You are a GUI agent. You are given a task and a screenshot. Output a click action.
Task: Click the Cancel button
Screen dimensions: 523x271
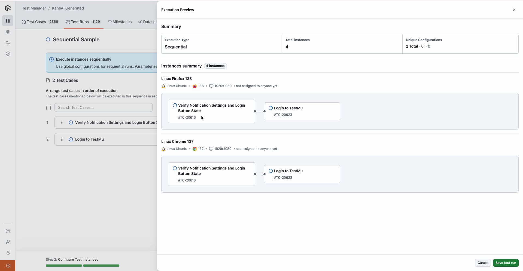[x=483, y=263]
